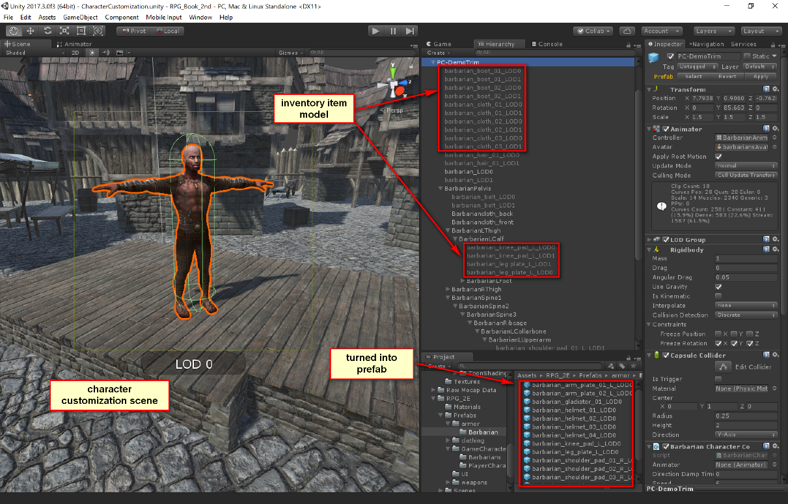788x504 pixels.
Task: Click the Prefab Revert button
Action: [x=727, y=76]
